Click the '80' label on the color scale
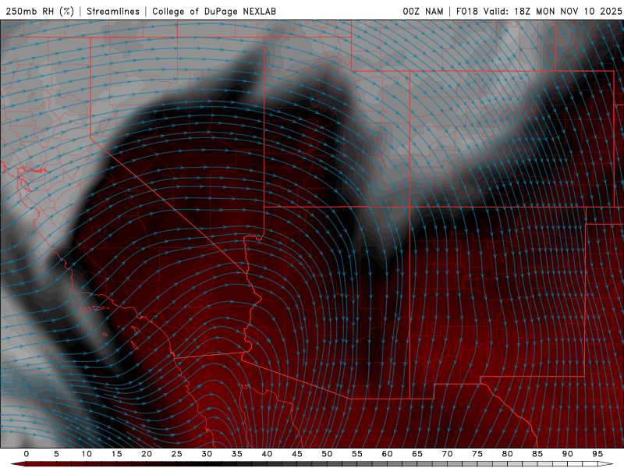624x468 pixels. 507,454
